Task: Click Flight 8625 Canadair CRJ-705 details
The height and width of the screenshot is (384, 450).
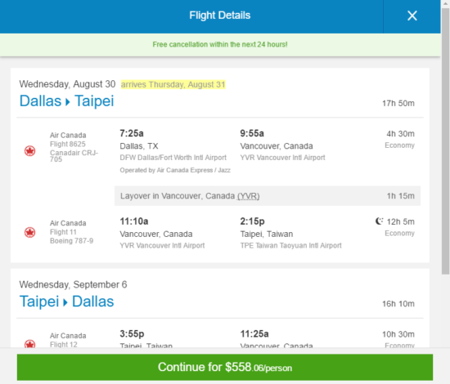Action: point(74,147)
